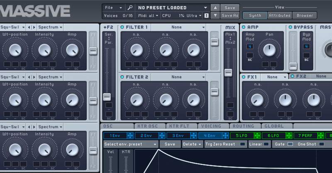Screen dimensions: 332x173
Task: Toggle the FX1 power indicator
Action: pos(244,77)
